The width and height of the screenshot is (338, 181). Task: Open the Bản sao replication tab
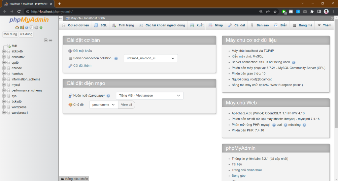coord(259,25)
